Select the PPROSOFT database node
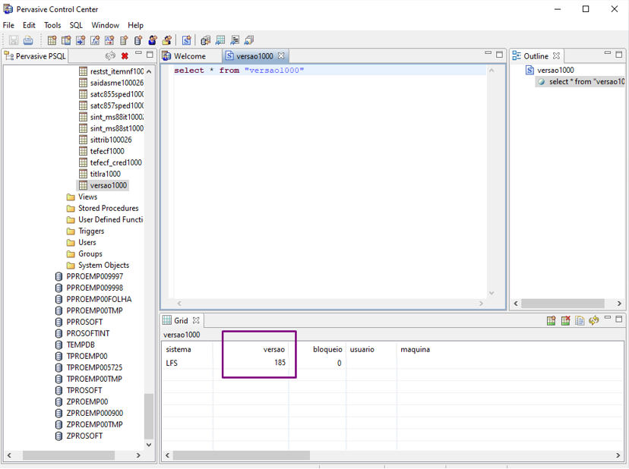629x469 pixels. click(79, 322)
